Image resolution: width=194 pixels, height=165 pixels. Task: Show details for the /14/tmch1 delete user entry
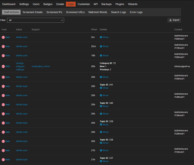tap(104, 95)
